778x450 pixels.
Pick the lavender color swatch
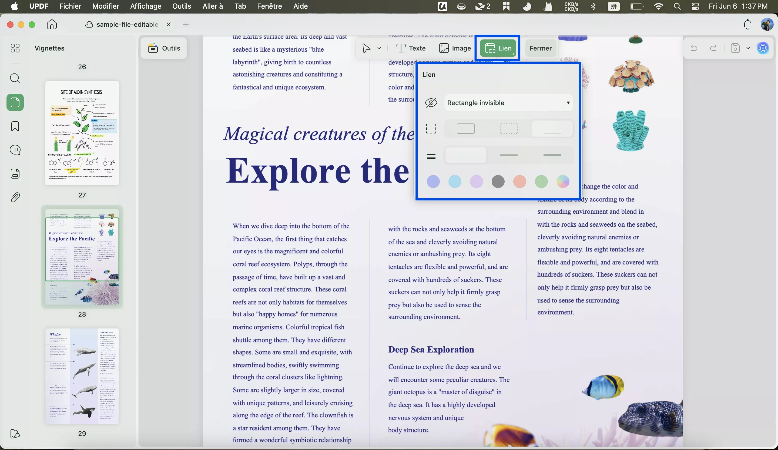[x=476, y=182]
